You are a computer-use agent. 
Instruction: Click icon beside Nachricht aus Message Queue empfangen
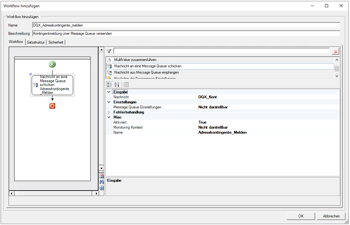point(109,73)
